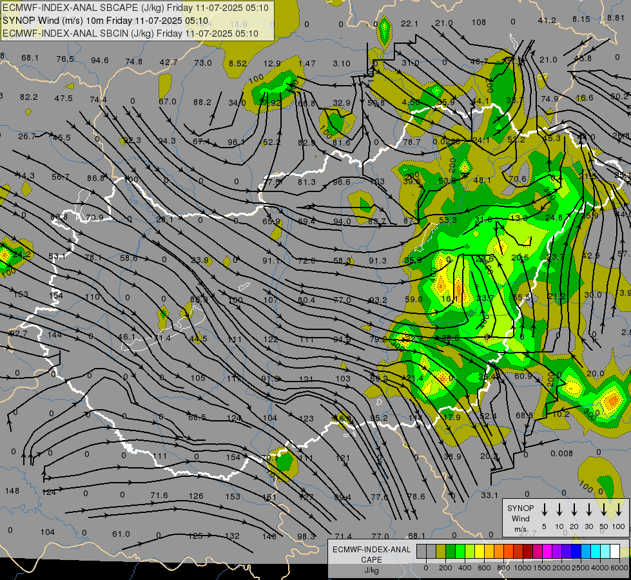The width and height of the screenshot is (631, 580).
Task: Click the map value '96.6'
Action: coord(341,182)
